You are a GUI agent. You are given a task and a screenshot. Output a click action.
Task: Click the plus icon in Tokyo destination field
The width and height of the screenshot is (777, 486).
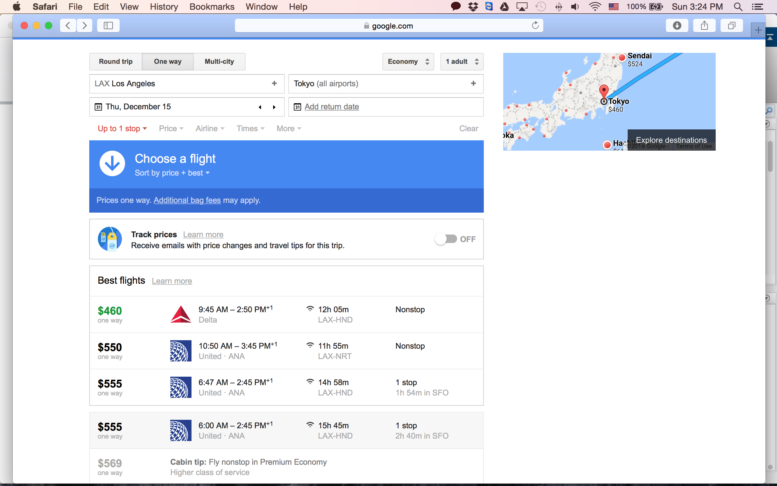pos(473,84)
